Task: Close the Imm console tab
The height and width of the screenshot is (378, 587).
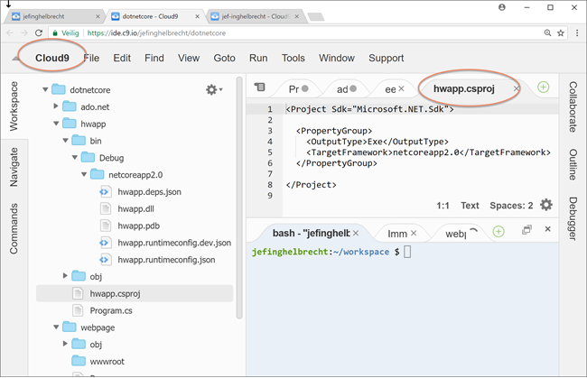Action: point(414,233)
